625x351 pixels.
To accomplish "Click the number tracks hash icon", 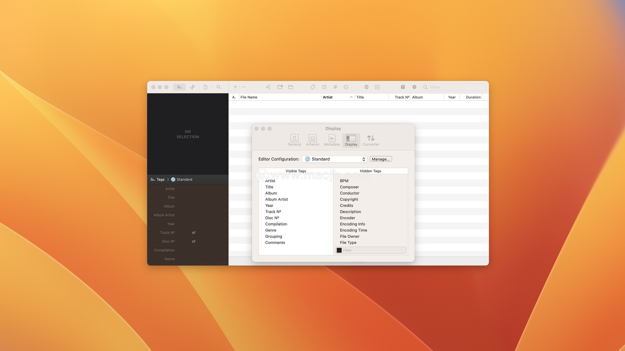I will coord(335,87).
